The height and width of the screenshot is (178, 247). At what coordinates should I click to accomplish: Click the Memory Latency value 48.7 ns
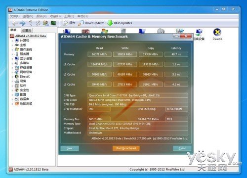[176, 54]
